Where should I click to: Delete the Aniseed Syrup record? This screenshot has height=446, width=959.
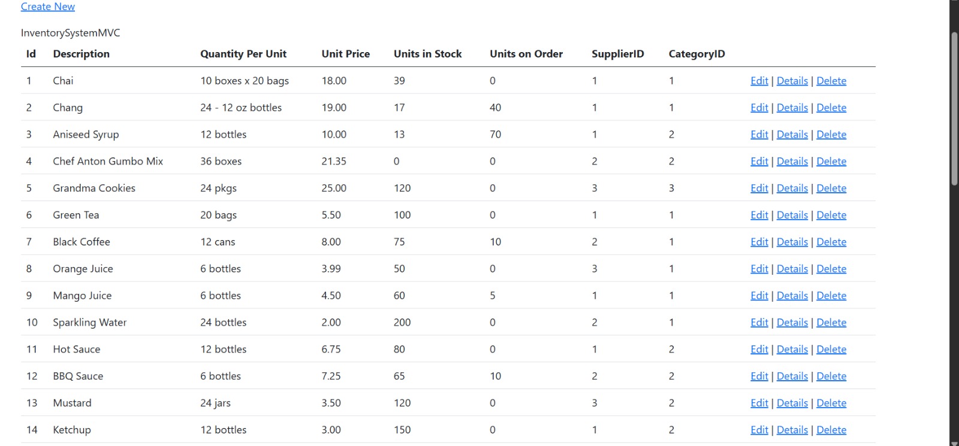click(831, 134)
